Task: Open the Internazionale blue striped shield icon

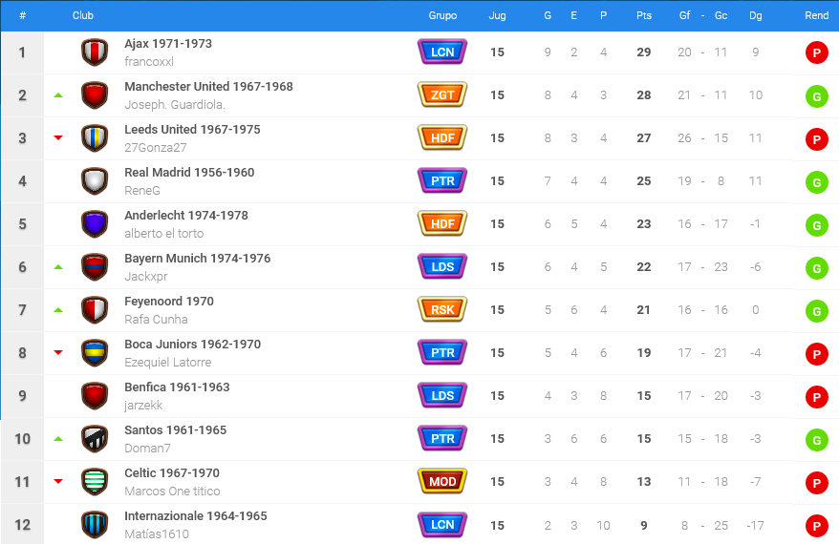Action: coord(95,525)
